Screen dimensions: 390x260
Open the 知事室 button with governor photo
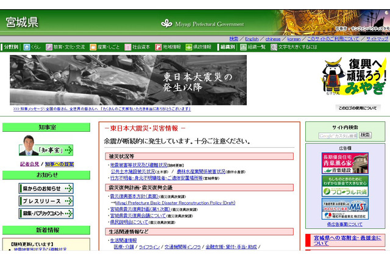pos(46,145)
